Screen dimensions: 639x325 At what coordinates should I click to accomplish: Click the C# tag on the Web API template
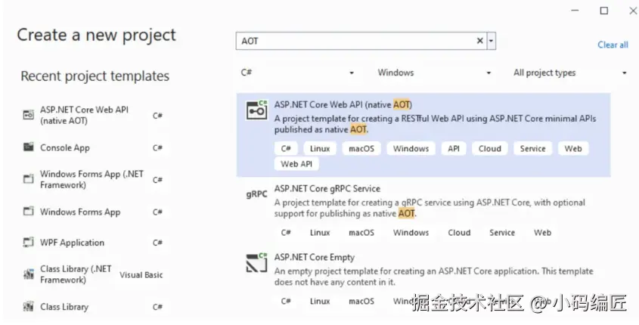[x=286, y=149]
